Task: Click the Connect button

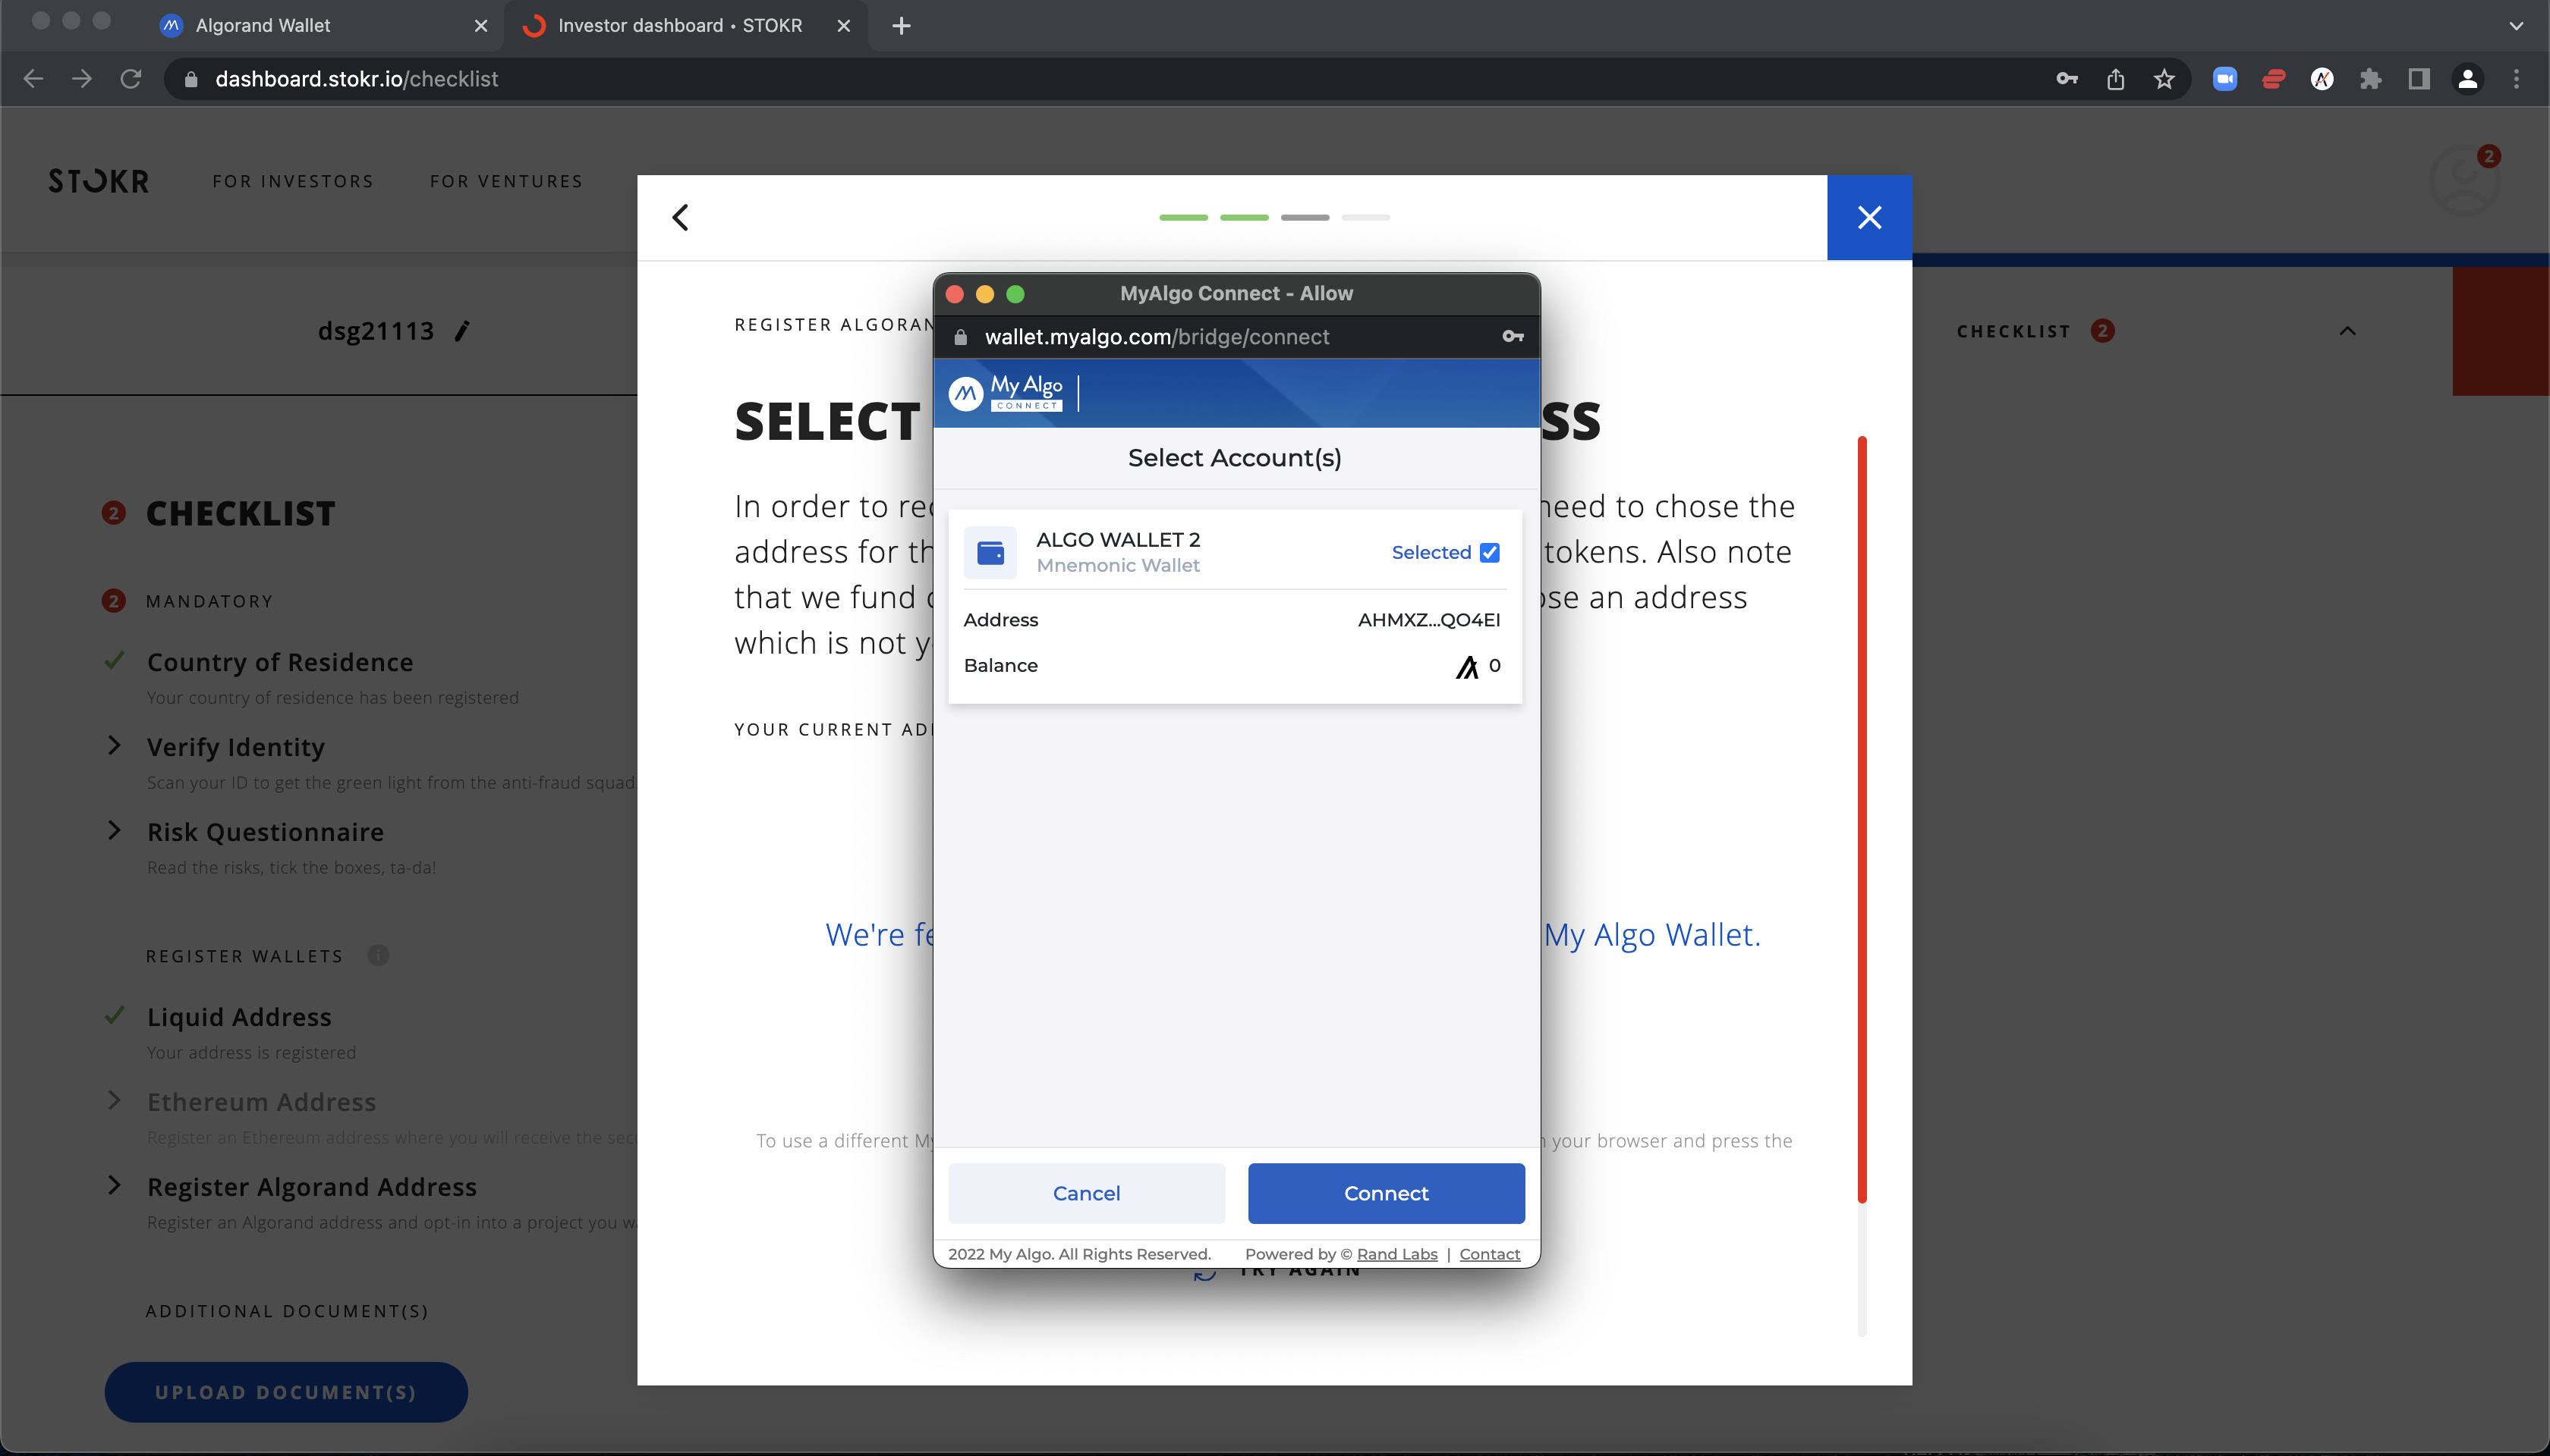Action: tap(1386, 1193)
